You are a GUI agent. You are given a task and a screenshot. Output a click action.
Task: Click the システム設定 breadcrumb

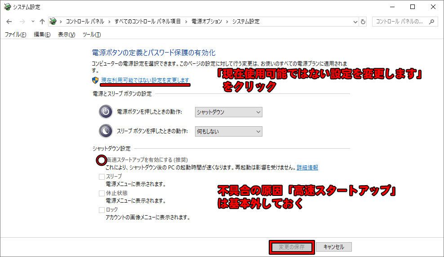[x=246, y=22]
